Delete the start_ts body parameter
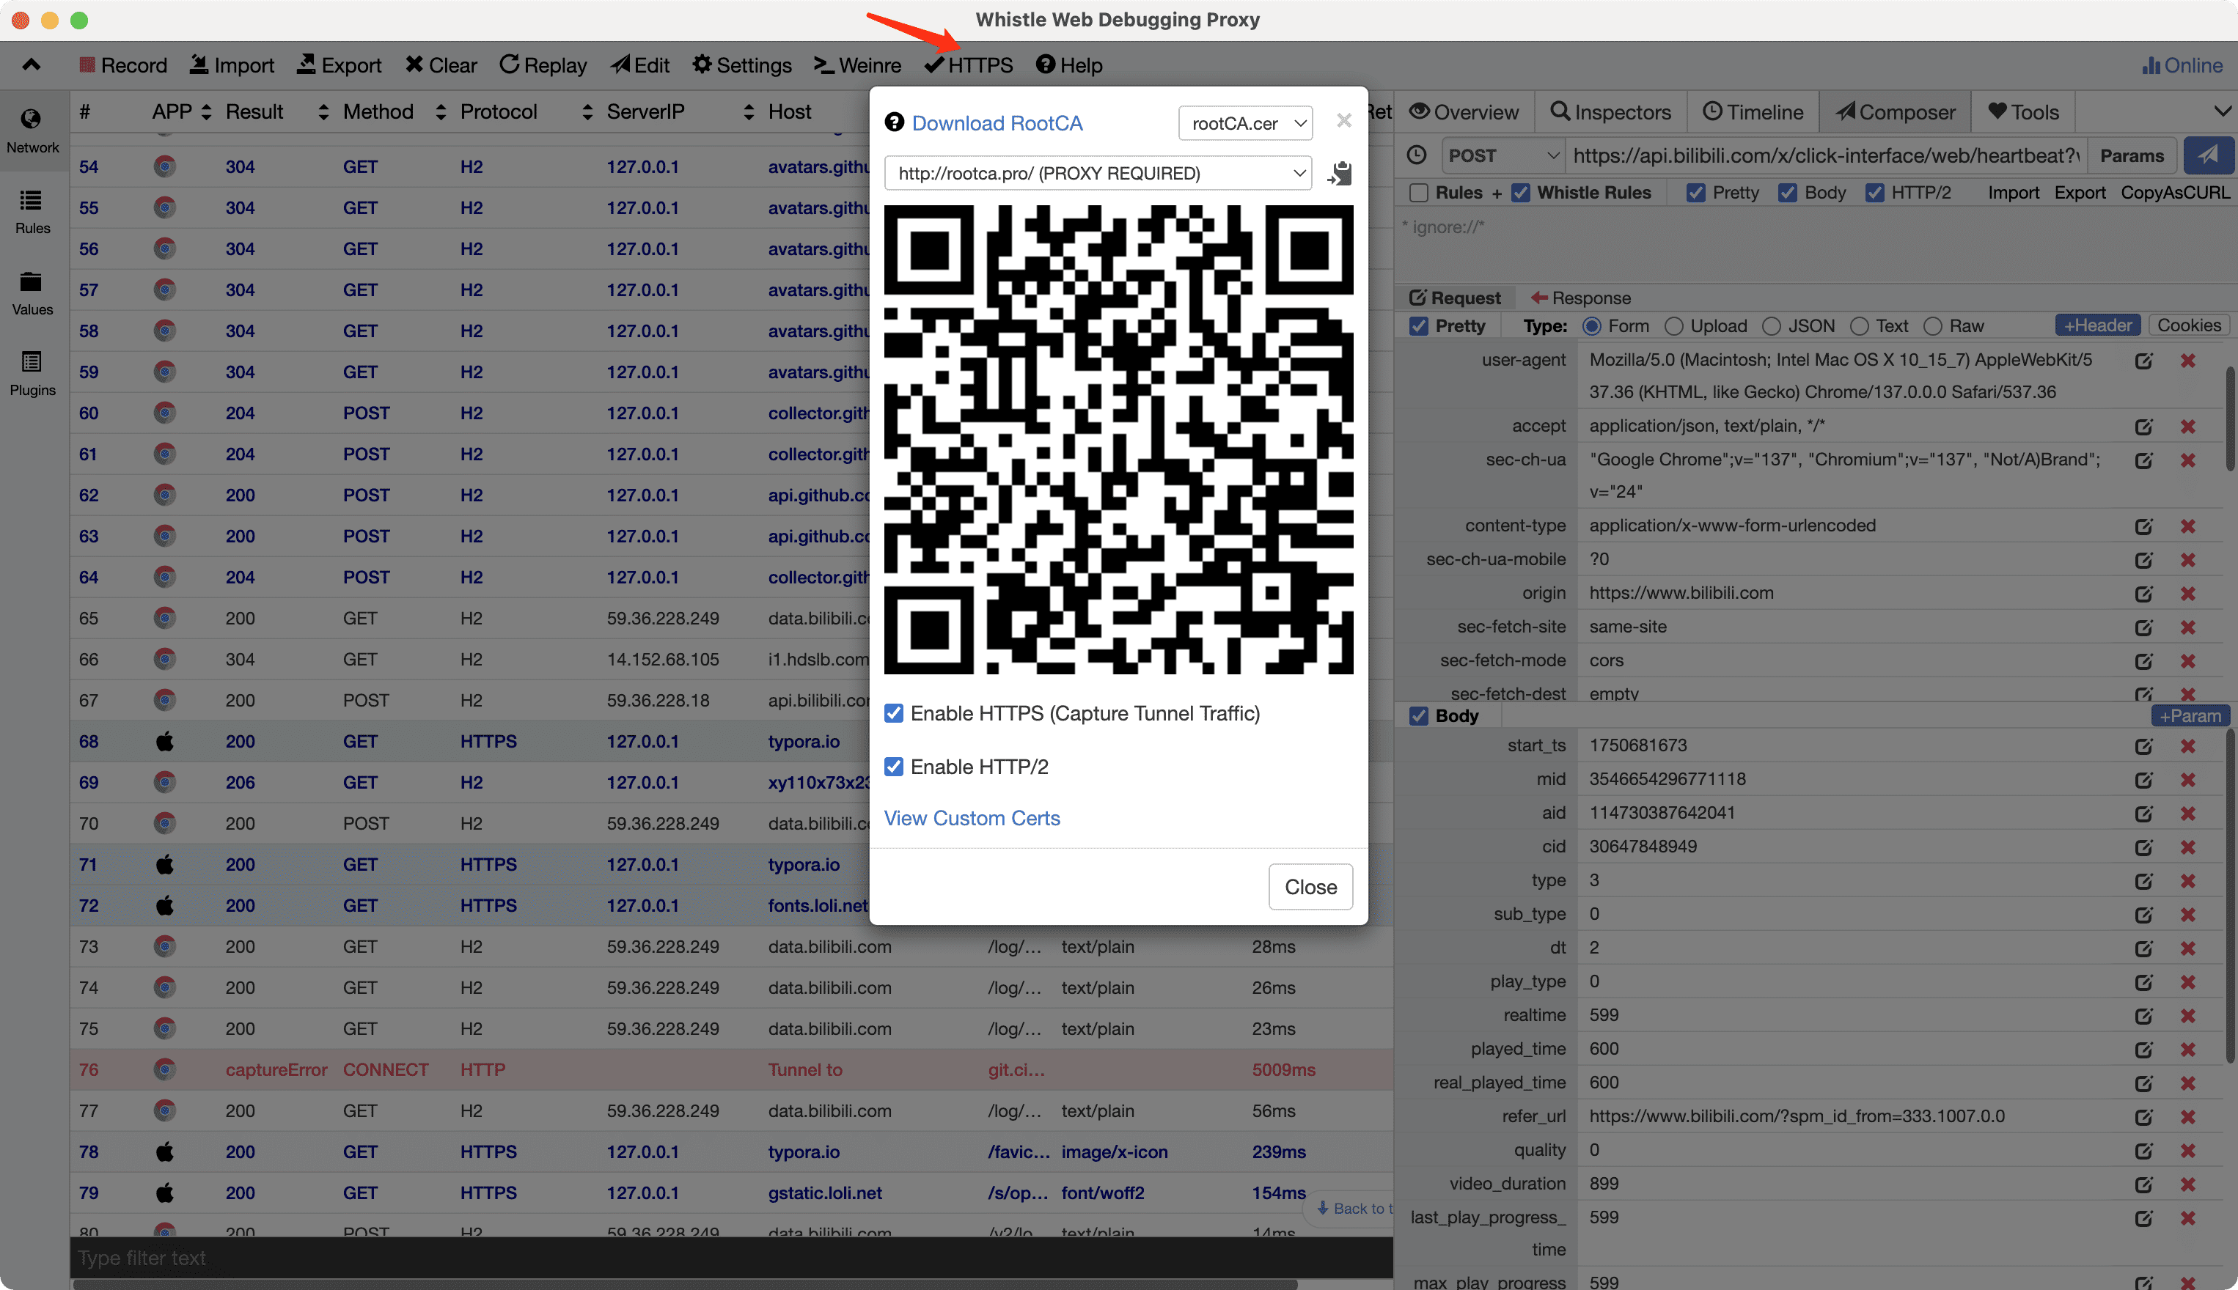This screenshot has width=2238, height=1290. 2187,746
